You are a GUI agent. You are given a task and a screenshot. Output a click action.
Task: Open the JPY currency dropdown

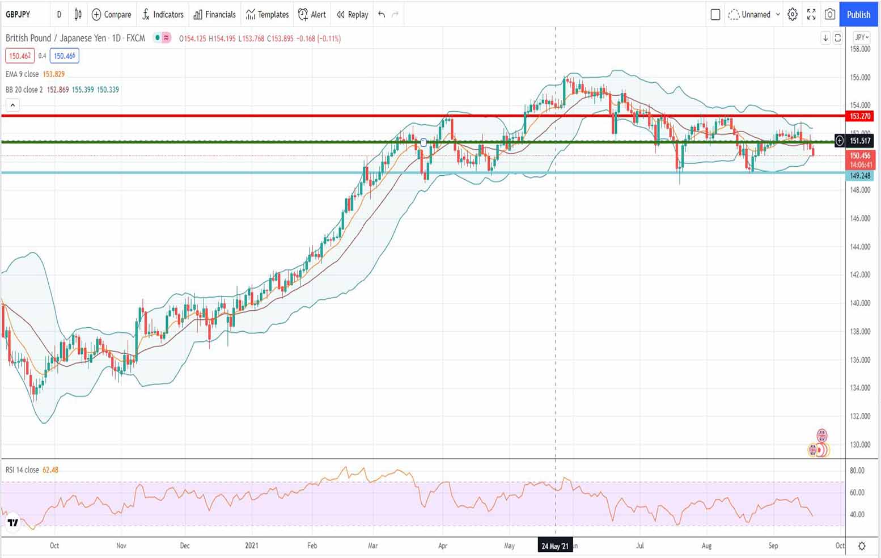pos(861,37)
